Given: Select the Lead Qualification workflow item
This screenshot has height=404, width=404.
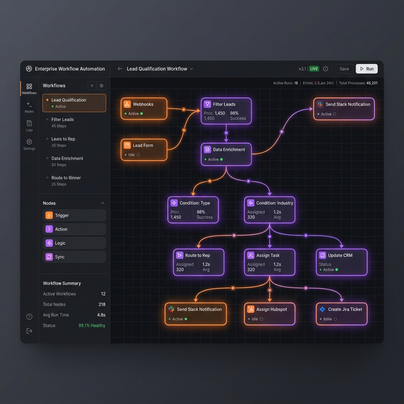Looking at the screenshot, I should (x=74, y=103).
